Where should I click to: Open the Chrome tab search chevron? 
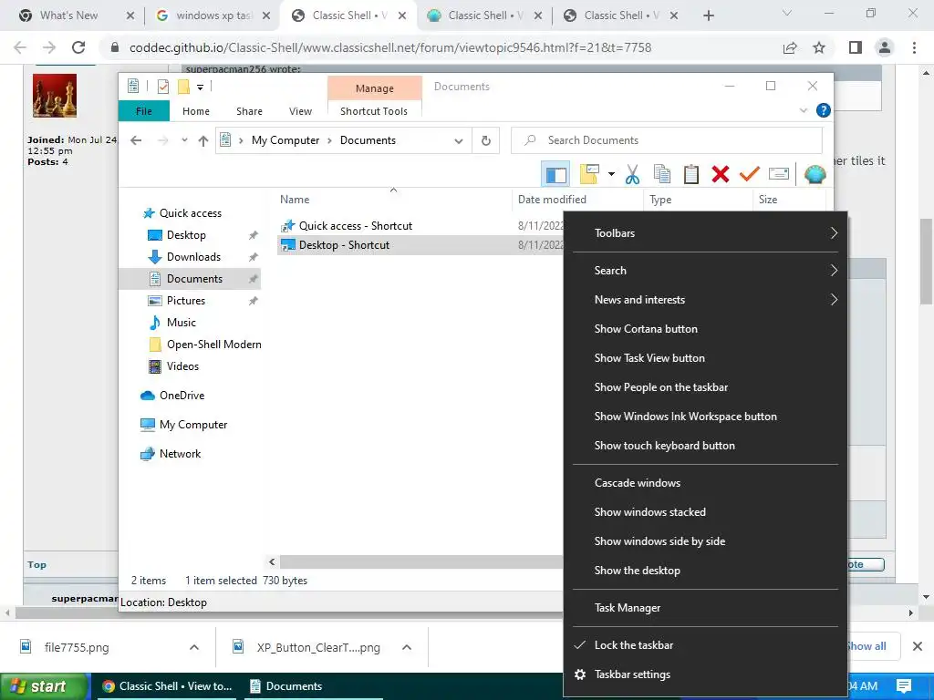click(787, 13)
